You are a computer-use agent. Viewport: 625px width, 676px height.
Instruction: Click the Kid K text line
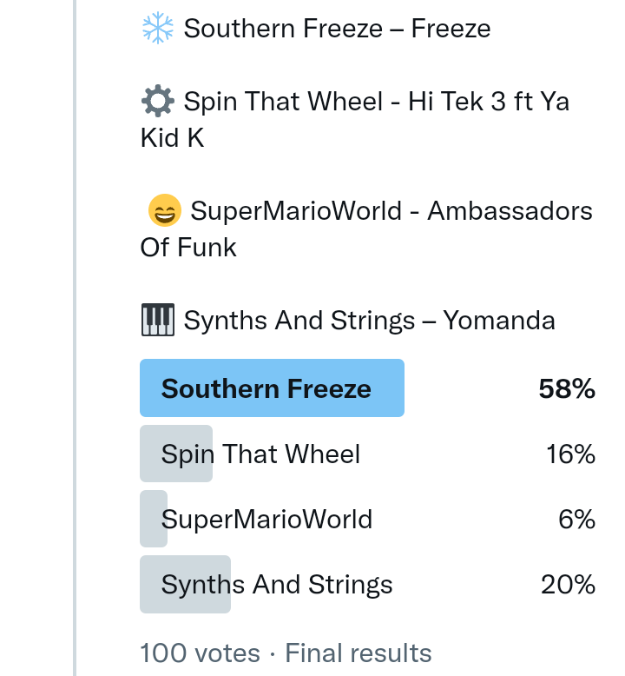[172, 138]
